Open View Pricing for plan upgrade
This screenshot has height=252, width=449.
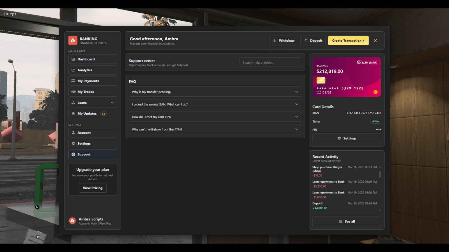coord(93,188)
